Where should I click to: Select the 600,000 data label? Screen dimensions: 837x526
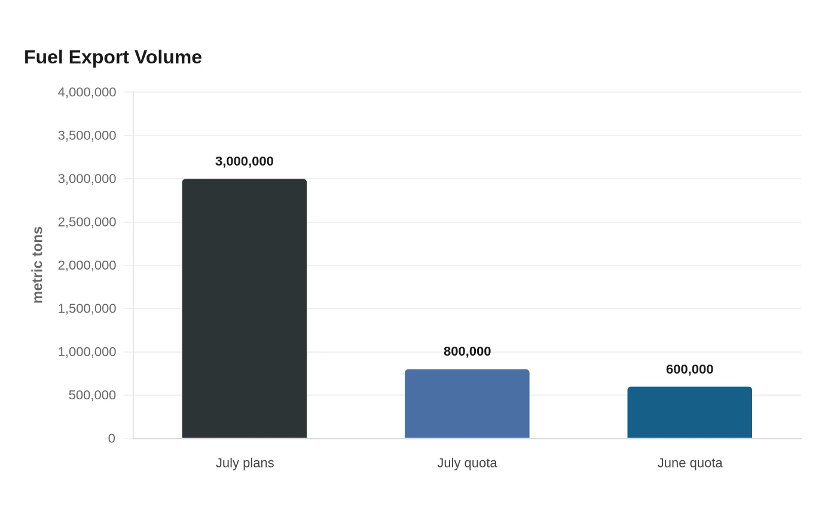tap(690, 369)
